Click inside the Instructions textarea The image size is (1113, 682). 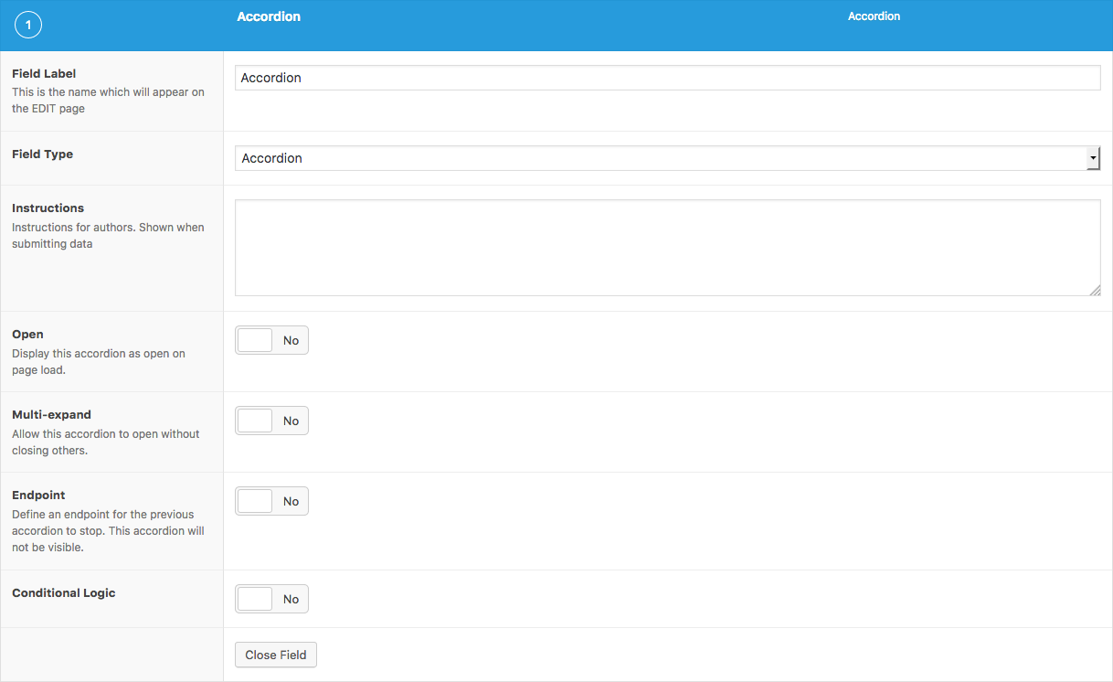pos(667,248)
